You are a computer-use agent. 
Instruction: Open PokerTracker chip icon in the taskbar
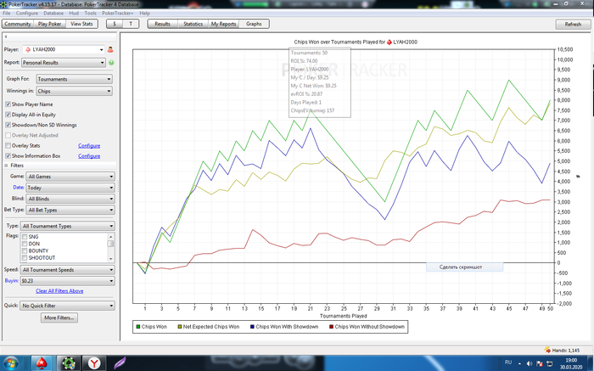pos(69,363)
